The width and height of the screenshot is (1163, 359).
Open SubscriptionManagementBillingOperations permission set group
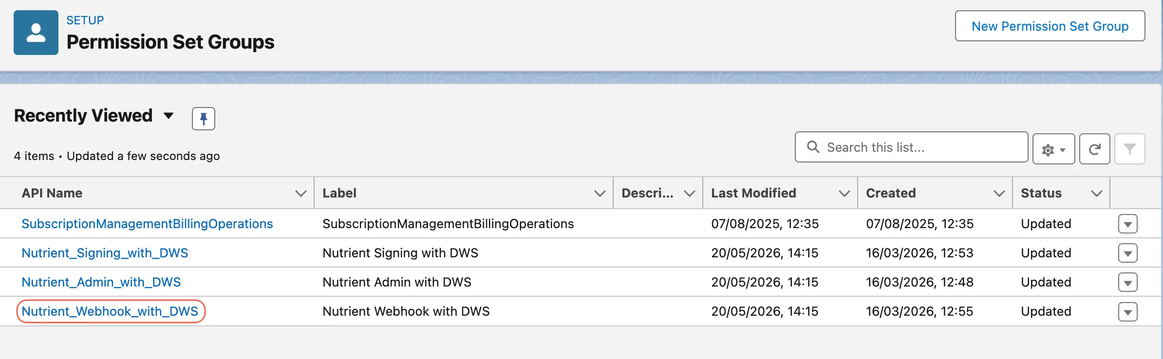tap(147, 224)
